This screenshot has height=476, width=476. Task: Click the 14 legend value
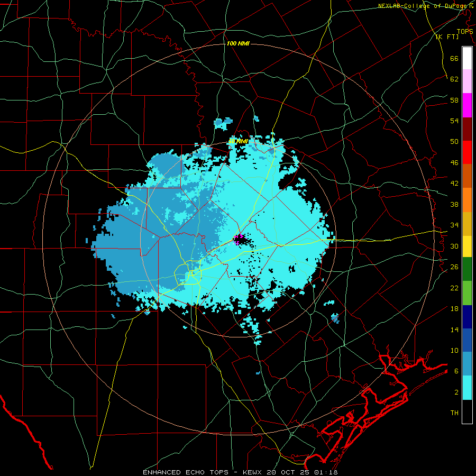point(454,329)
